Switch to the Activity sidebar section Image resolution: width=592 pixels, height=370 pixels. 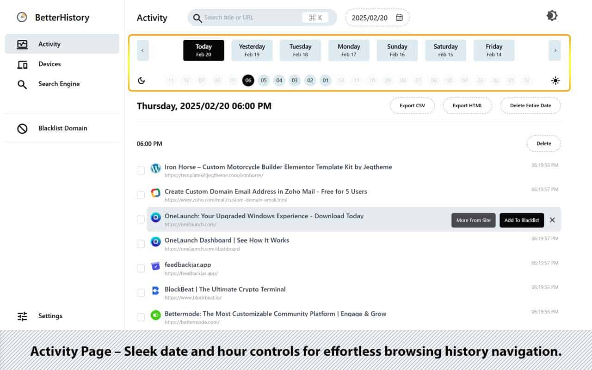50,44
